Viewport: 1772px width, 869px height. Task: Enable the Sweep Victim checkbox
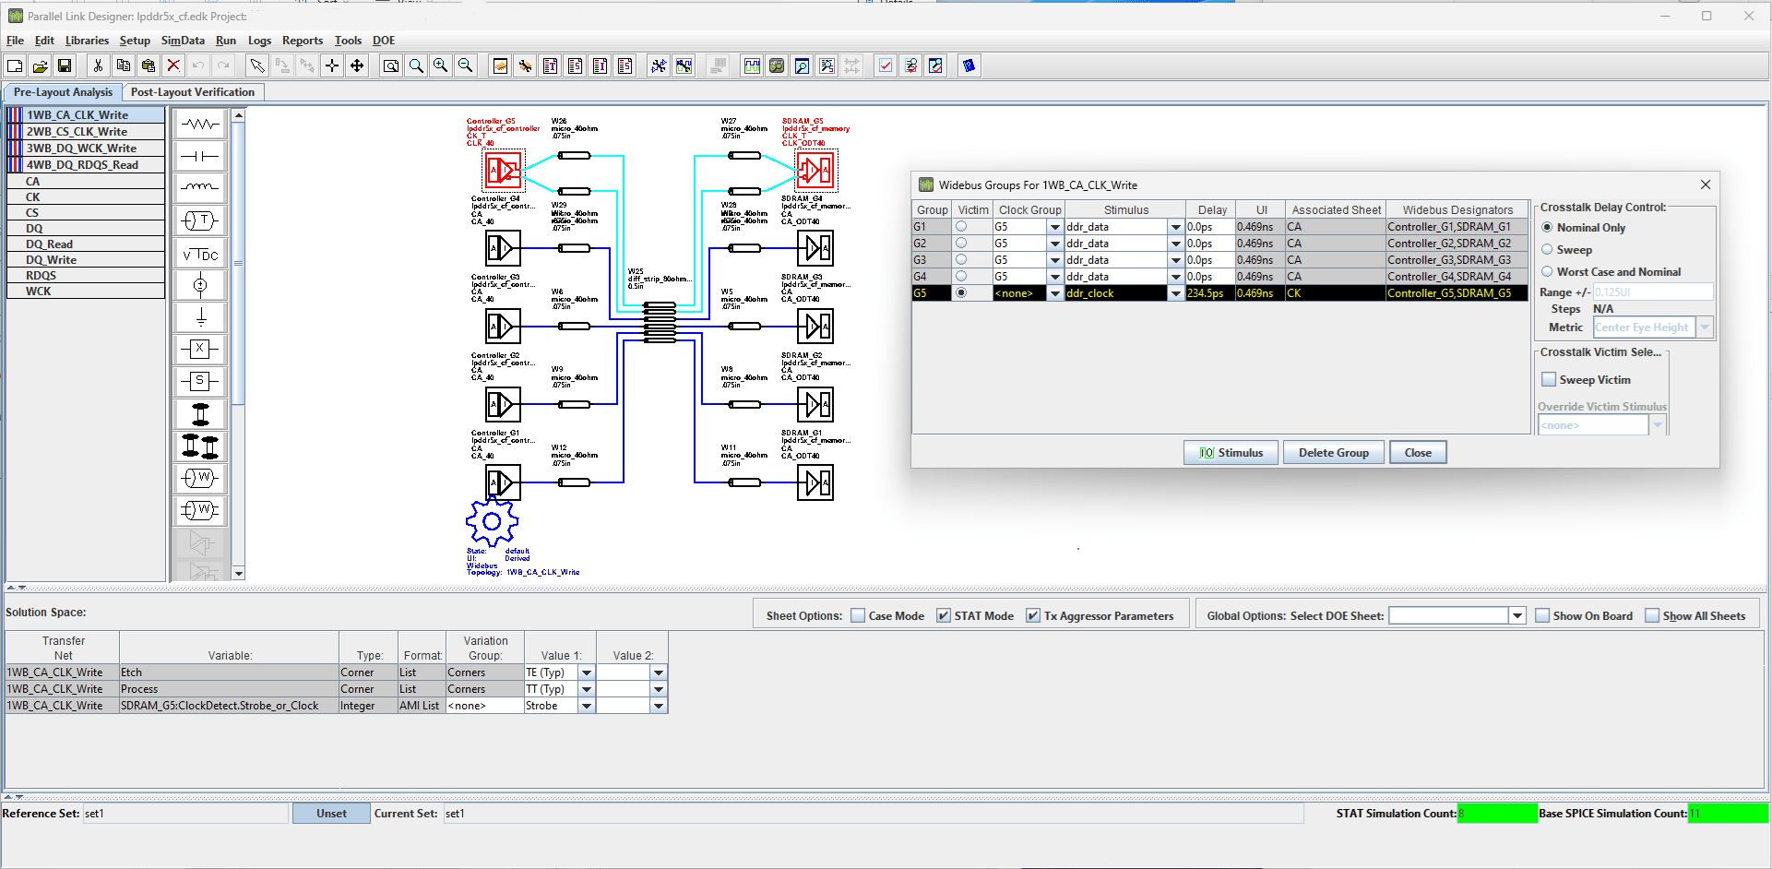coord(1550,379)
